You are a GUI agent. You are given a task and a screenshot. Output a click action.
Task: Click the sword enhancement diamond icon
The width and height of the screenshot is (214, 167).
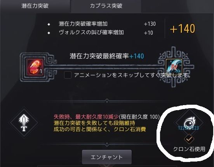click(x=24, y=123)
